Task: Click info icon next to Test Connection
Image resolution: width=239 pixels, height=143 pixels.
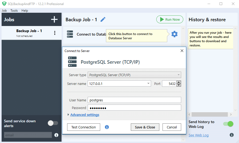Action: click(107, 127)
